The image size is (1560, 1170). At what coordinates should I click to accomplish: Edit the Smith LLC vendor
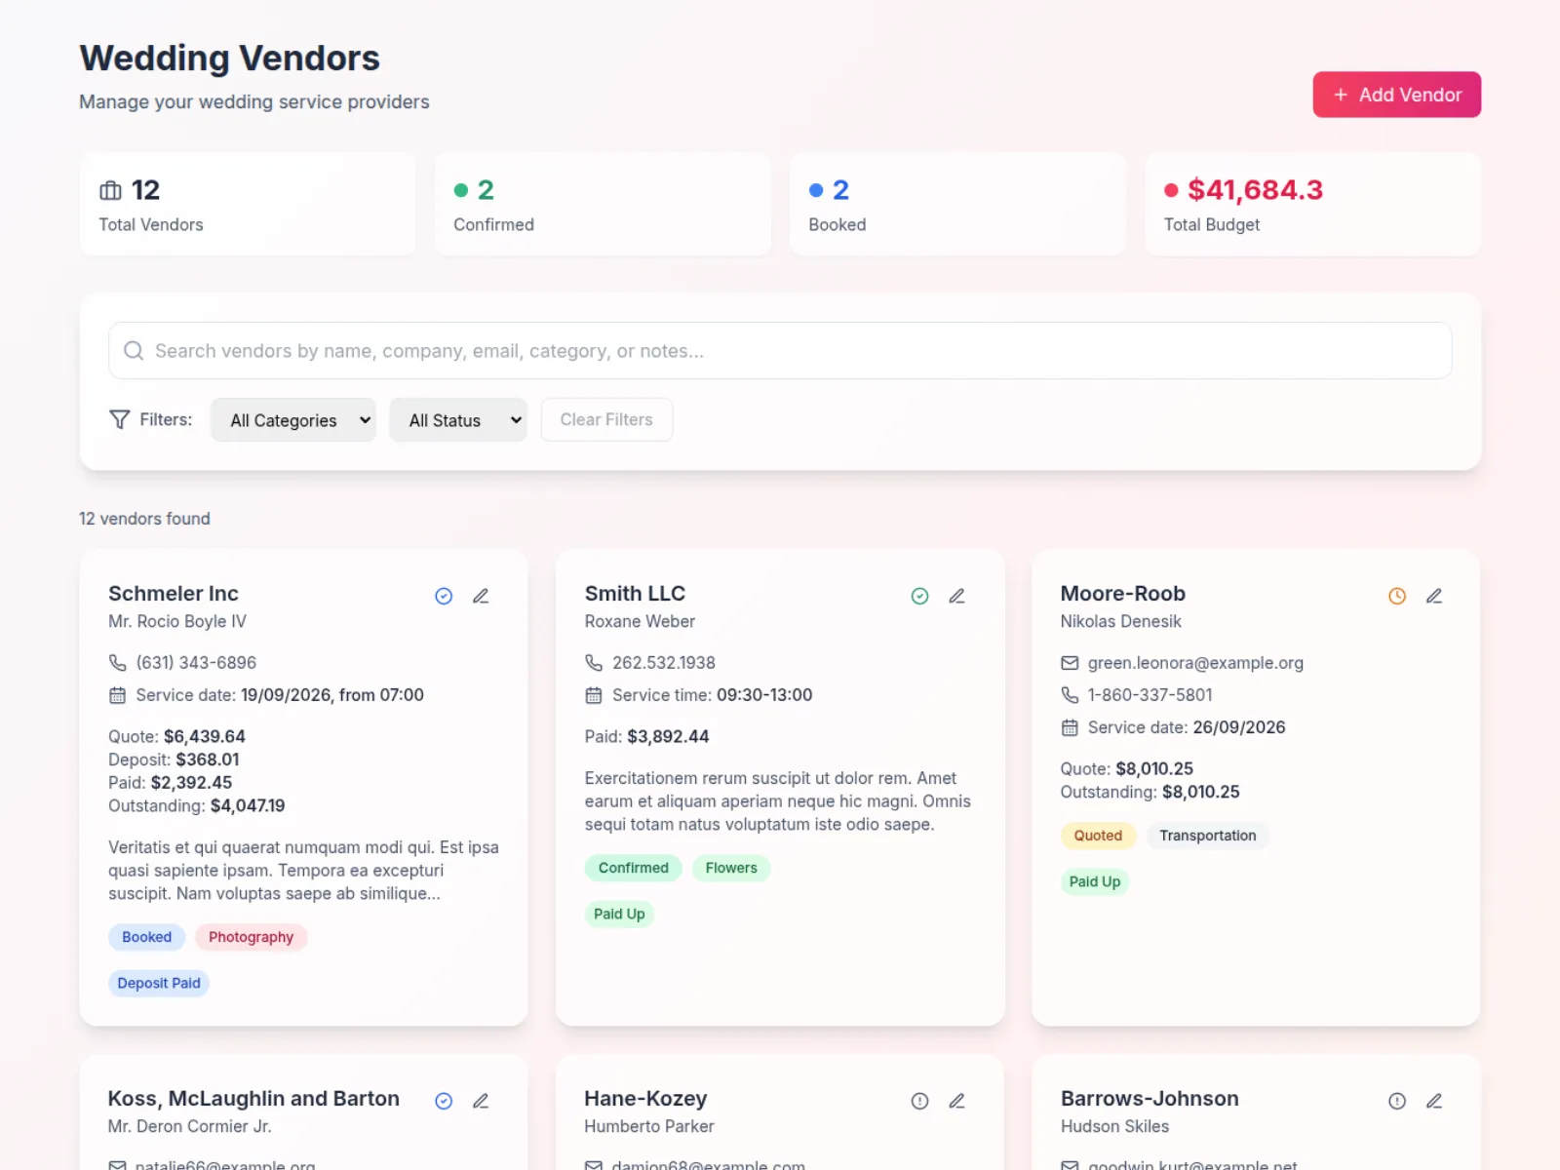click(x=956, y=596)
